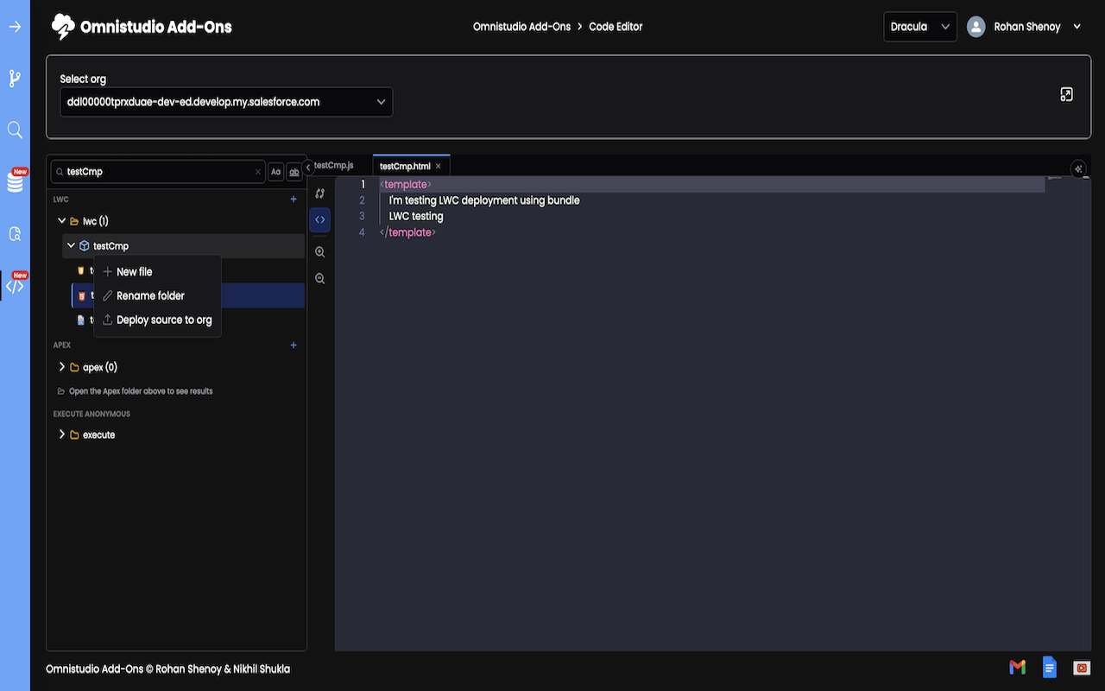This screenshot has width=1105, height=691.
Task: Click the 'LWC testing' line in editor
Action: pyautogui.click(x=416, y=216)
